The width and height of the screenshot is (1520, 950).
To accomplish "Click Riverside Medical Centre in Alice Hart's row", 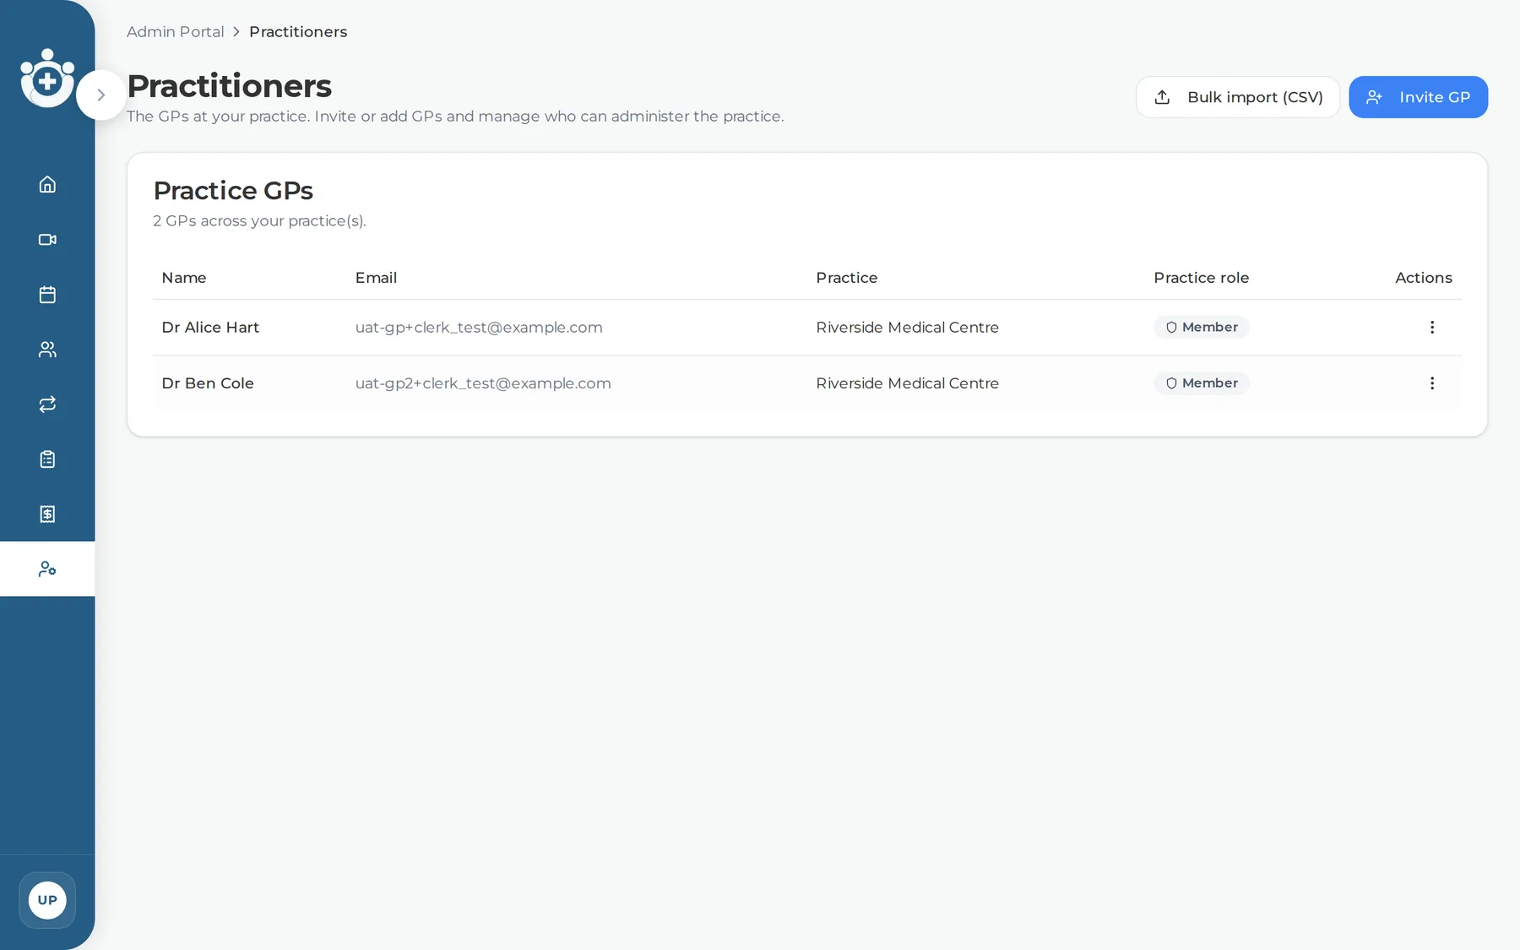I will pyautogui.click(x=907, y=328).
